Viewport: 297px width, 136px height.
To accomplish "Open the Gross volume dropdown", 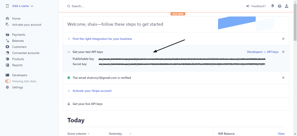I will [x=79, y=134].
